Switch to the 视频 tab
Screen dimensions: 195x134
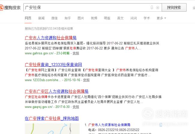94,18
